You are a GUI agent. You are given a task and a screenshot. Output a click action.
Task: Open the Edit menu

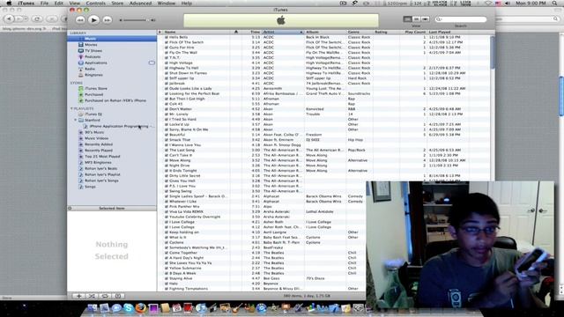pyautogui.click(x=59, y=4)
